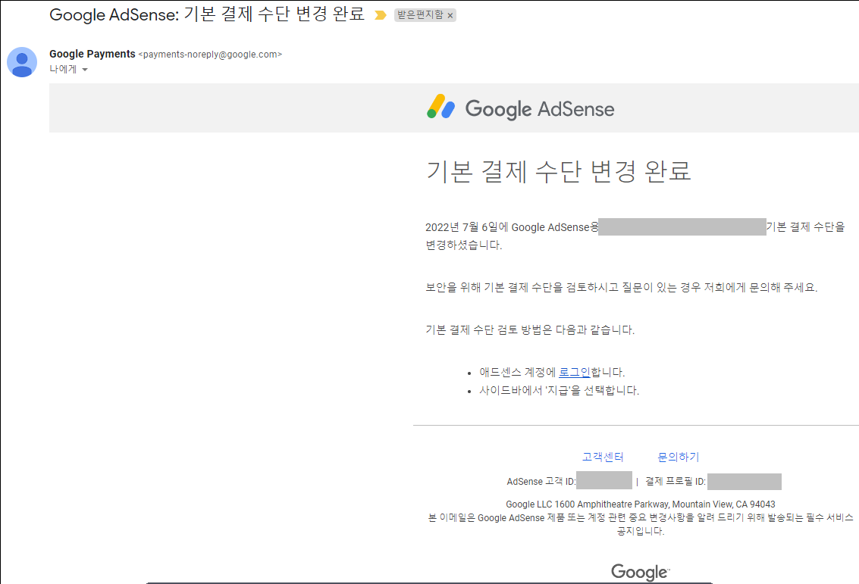
Task: Click the Google logo at the email footer
Action: pyautogui.click(x=641, y=572)
